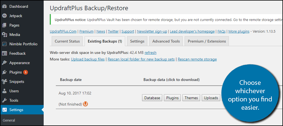
Task: Click the Feedback form icon
Action: [4, 53]
